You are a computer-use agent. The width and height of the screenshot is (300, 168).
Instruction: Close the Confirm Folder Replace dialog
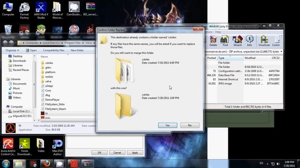(198, 29)
